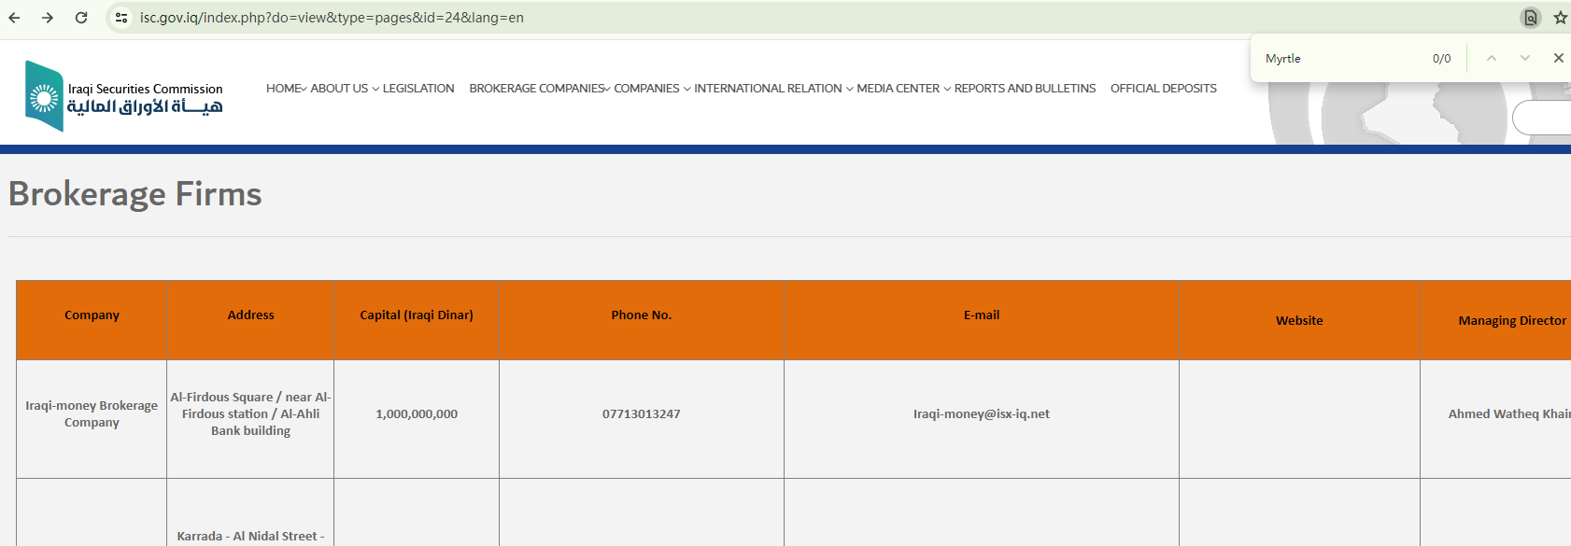1571x546 pixels.
Task: Open the page search lens icon
Action: (x=1530, y=18)
